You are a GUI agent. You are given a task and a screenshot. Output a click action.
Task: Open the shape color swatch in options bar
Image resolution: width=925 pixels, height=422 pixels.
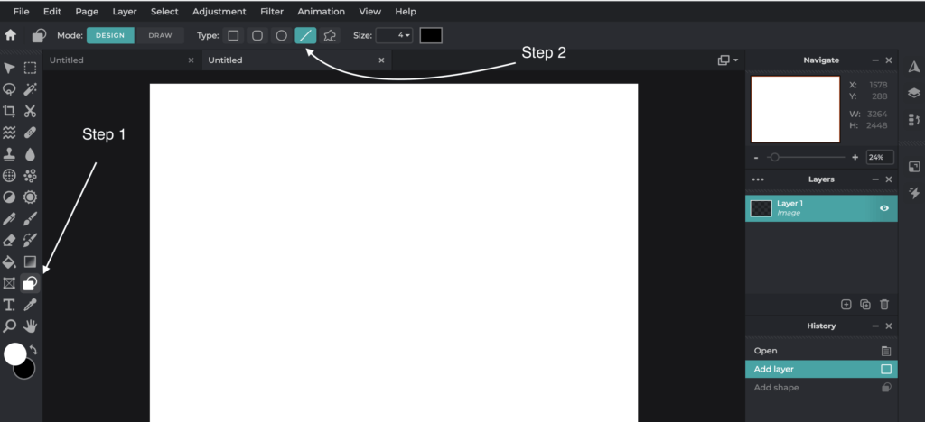click(x=431, y=35)
